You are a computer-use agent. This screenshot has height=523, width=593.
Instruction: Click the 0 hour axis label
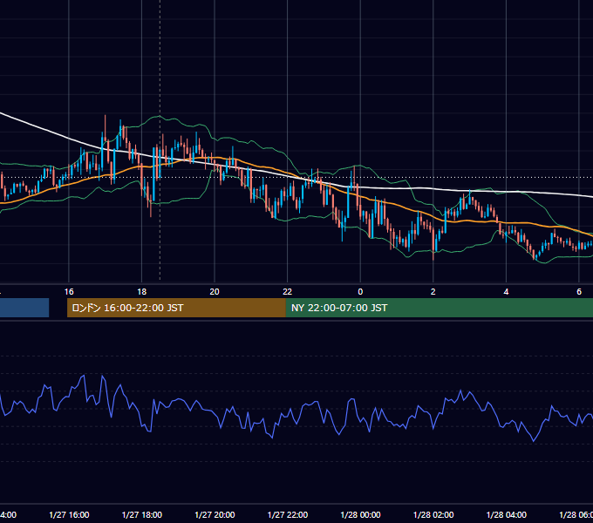click(x=360, y=292)
